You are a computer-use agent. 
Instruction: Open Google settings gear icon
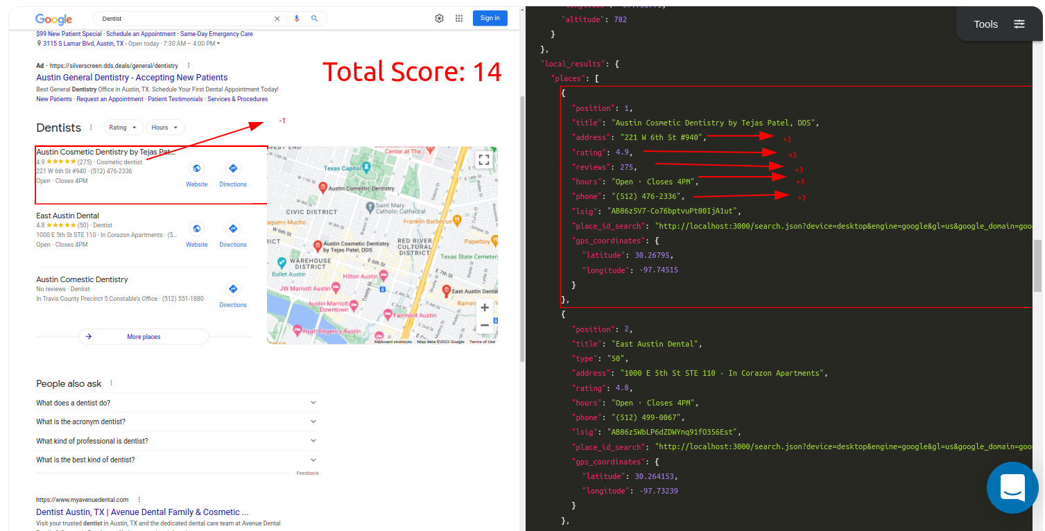click(439, 19)
